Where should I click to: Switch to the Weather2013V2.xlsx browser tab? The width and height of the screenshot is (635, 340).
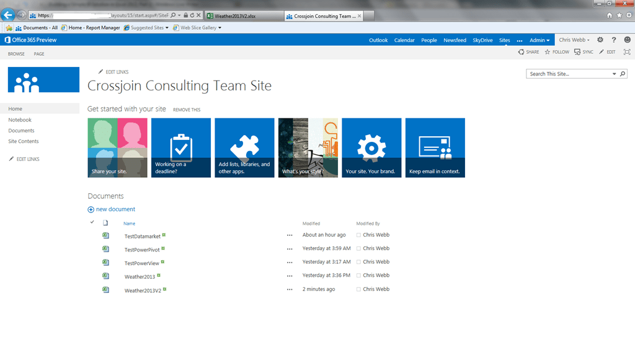coord(244,15)
